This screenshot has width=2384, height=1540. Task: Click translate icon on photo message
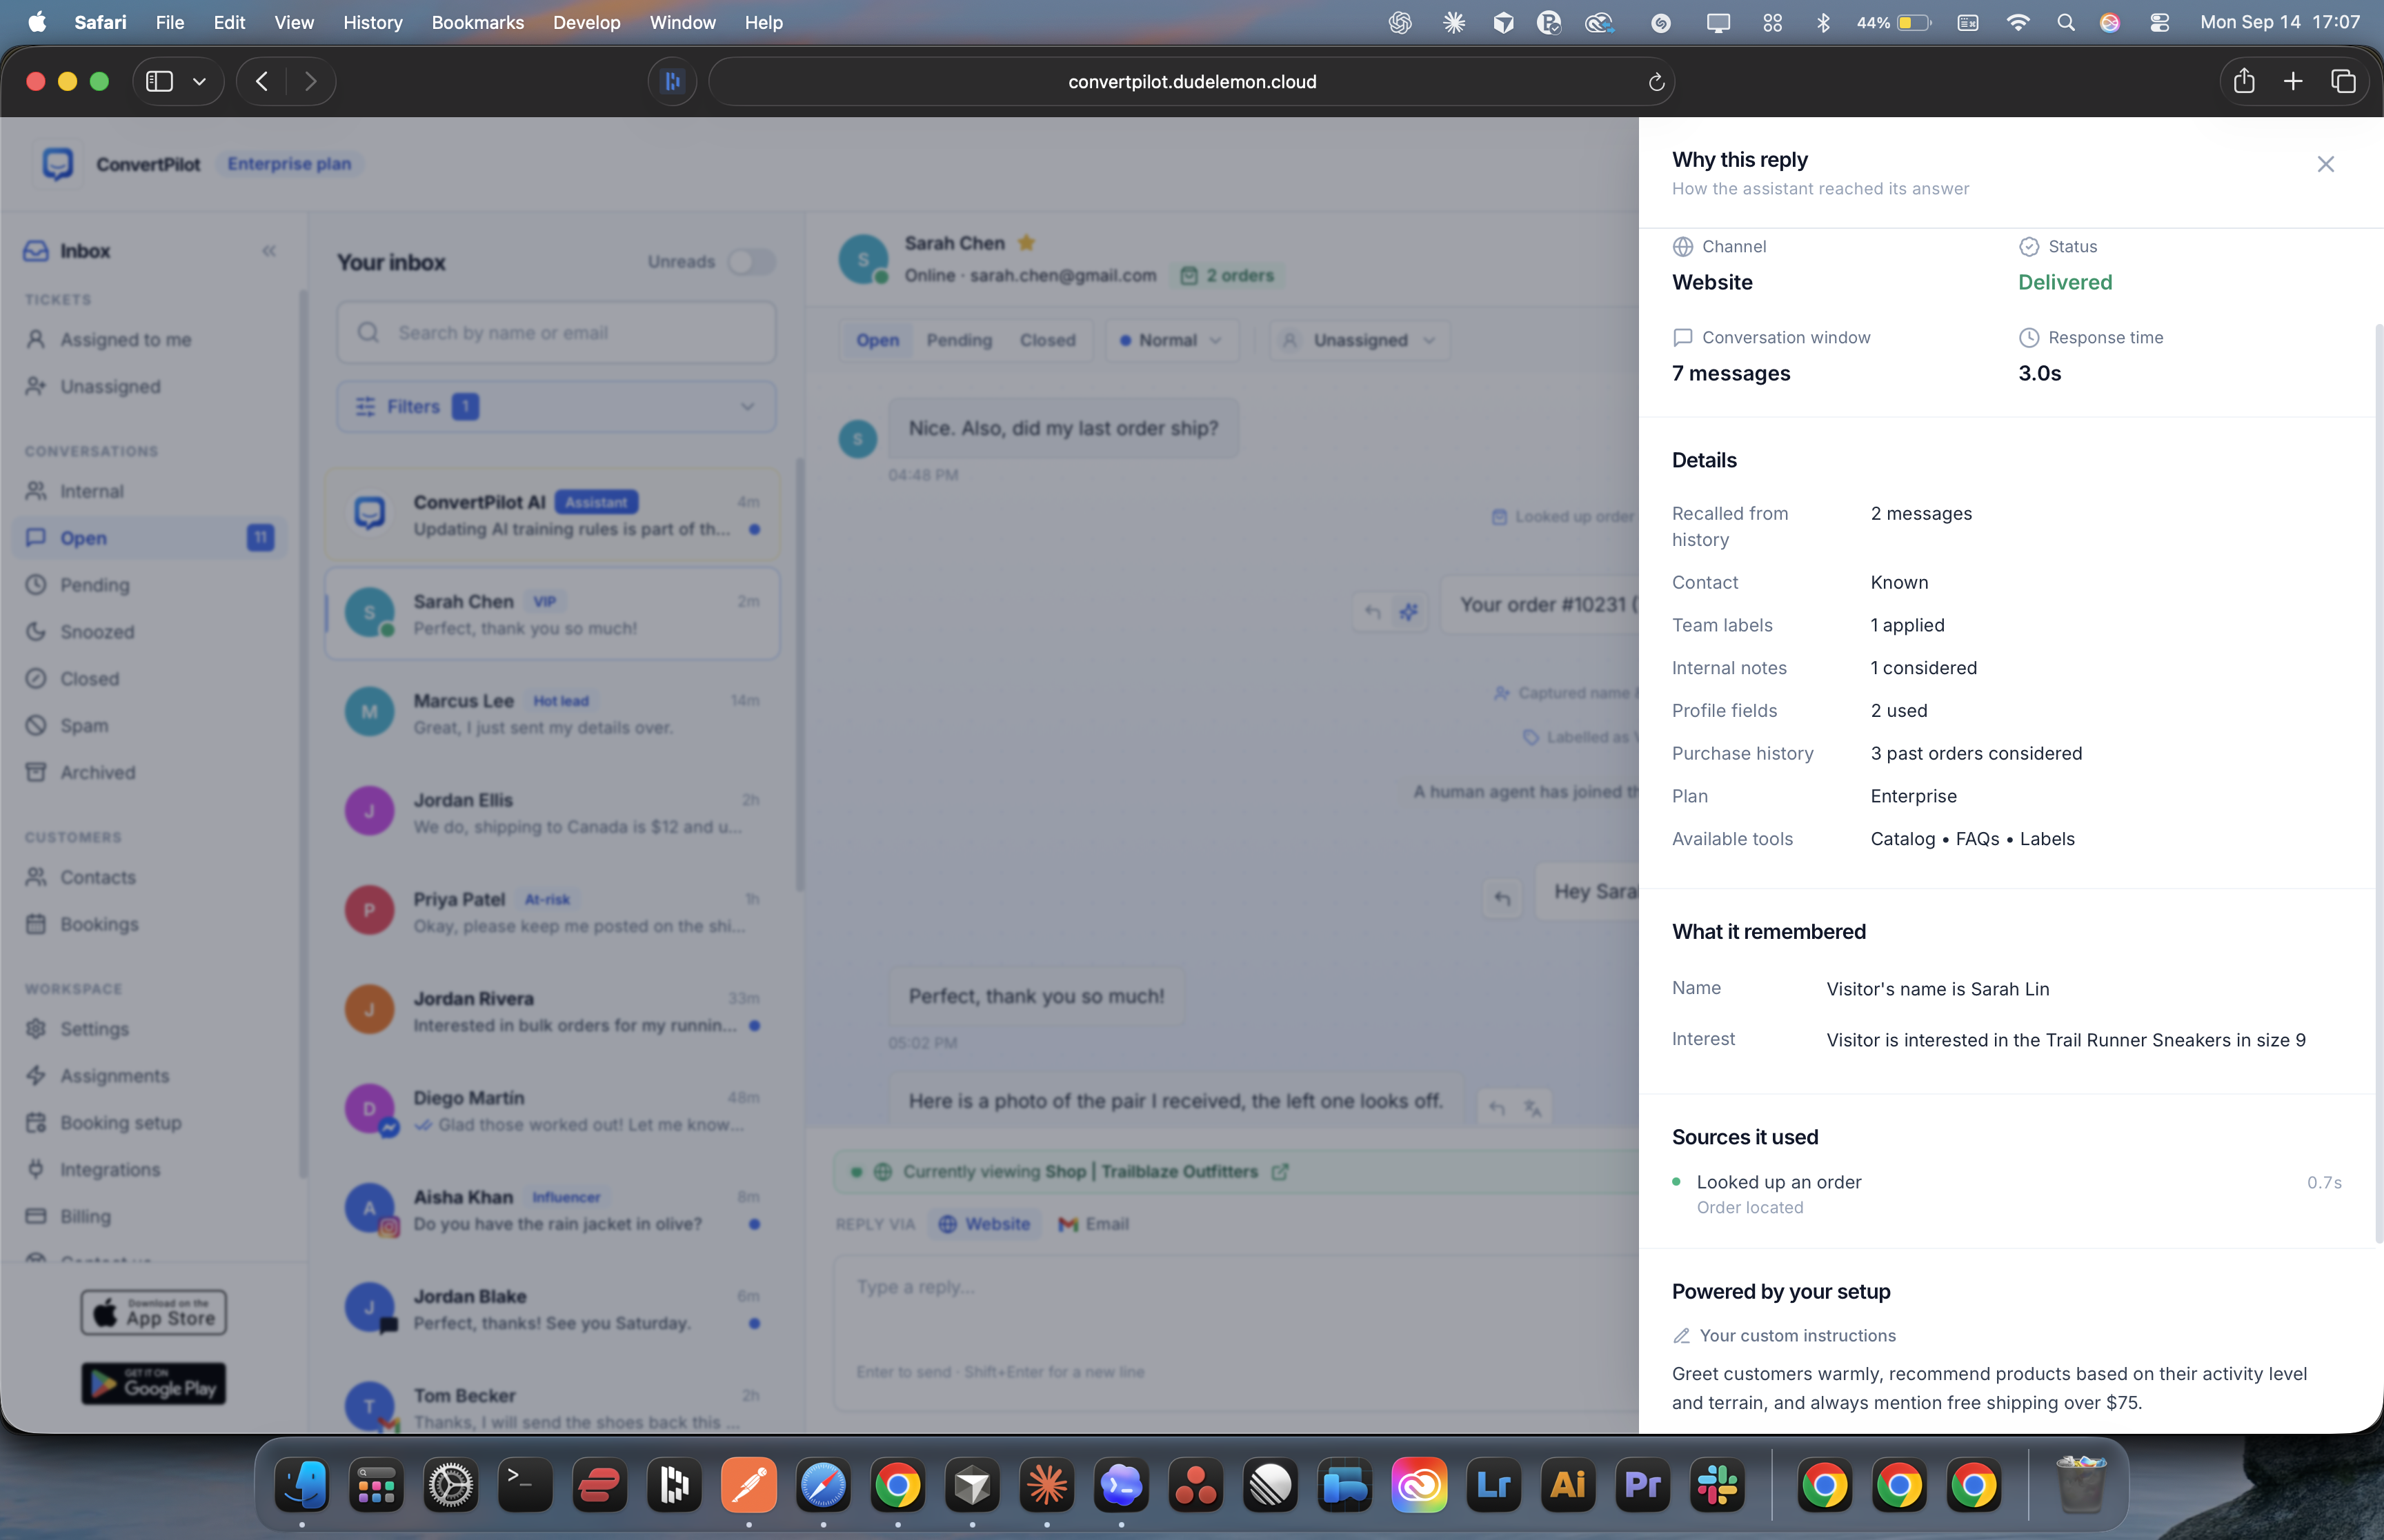pos(1531,1108)
